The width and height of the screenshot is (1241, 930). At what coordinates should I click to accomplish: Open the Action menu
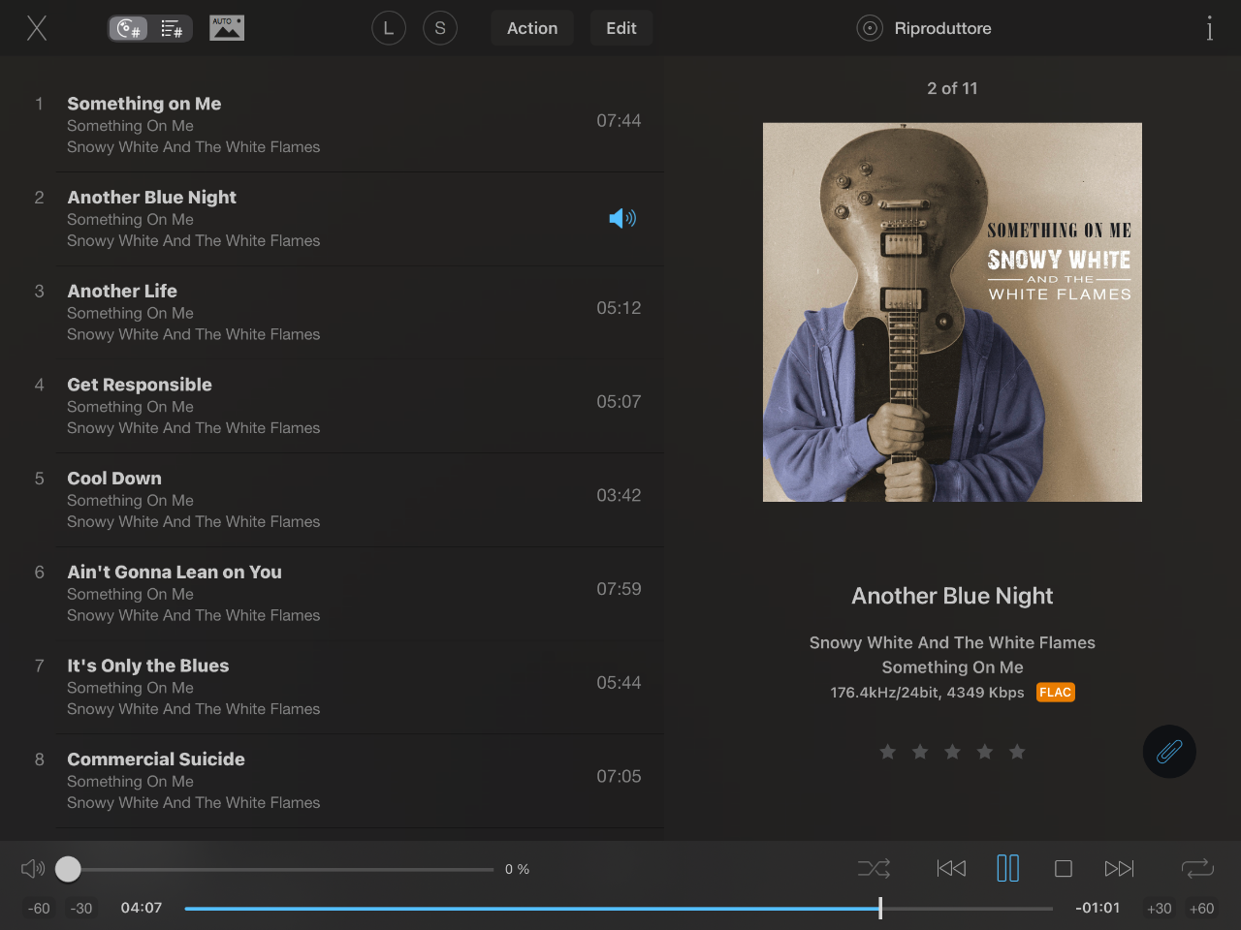532,28
